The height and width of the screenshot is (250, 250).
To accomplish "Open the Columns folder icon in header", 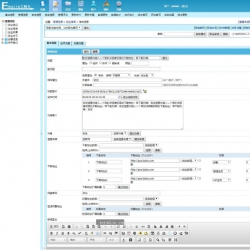I will click(x=68, y=4).
